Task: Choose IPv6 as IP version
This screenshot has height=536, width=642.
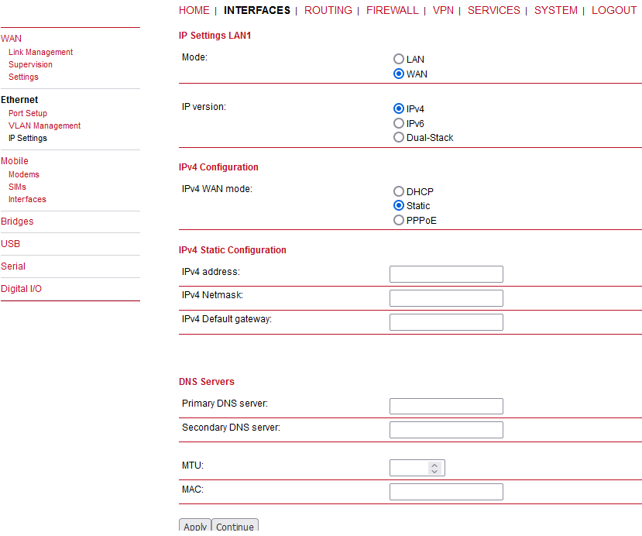Action: click(x=398, y=123)
